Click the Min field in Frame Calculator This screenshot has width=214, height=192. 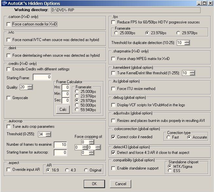[x=65, y=94]
